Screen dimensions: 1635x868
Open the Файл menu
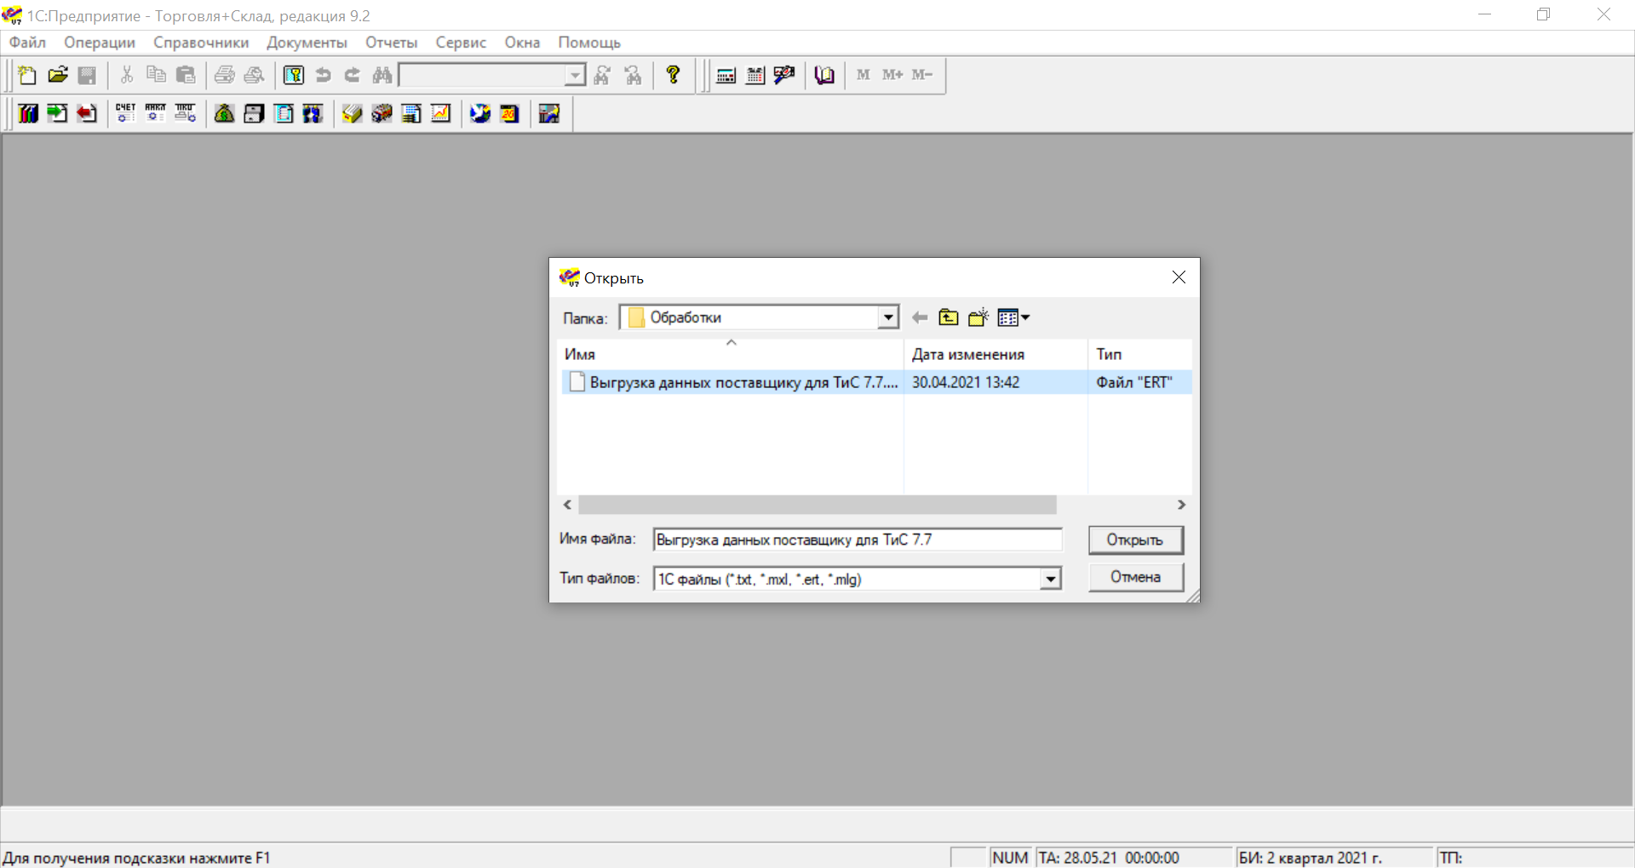coord(27,43)
